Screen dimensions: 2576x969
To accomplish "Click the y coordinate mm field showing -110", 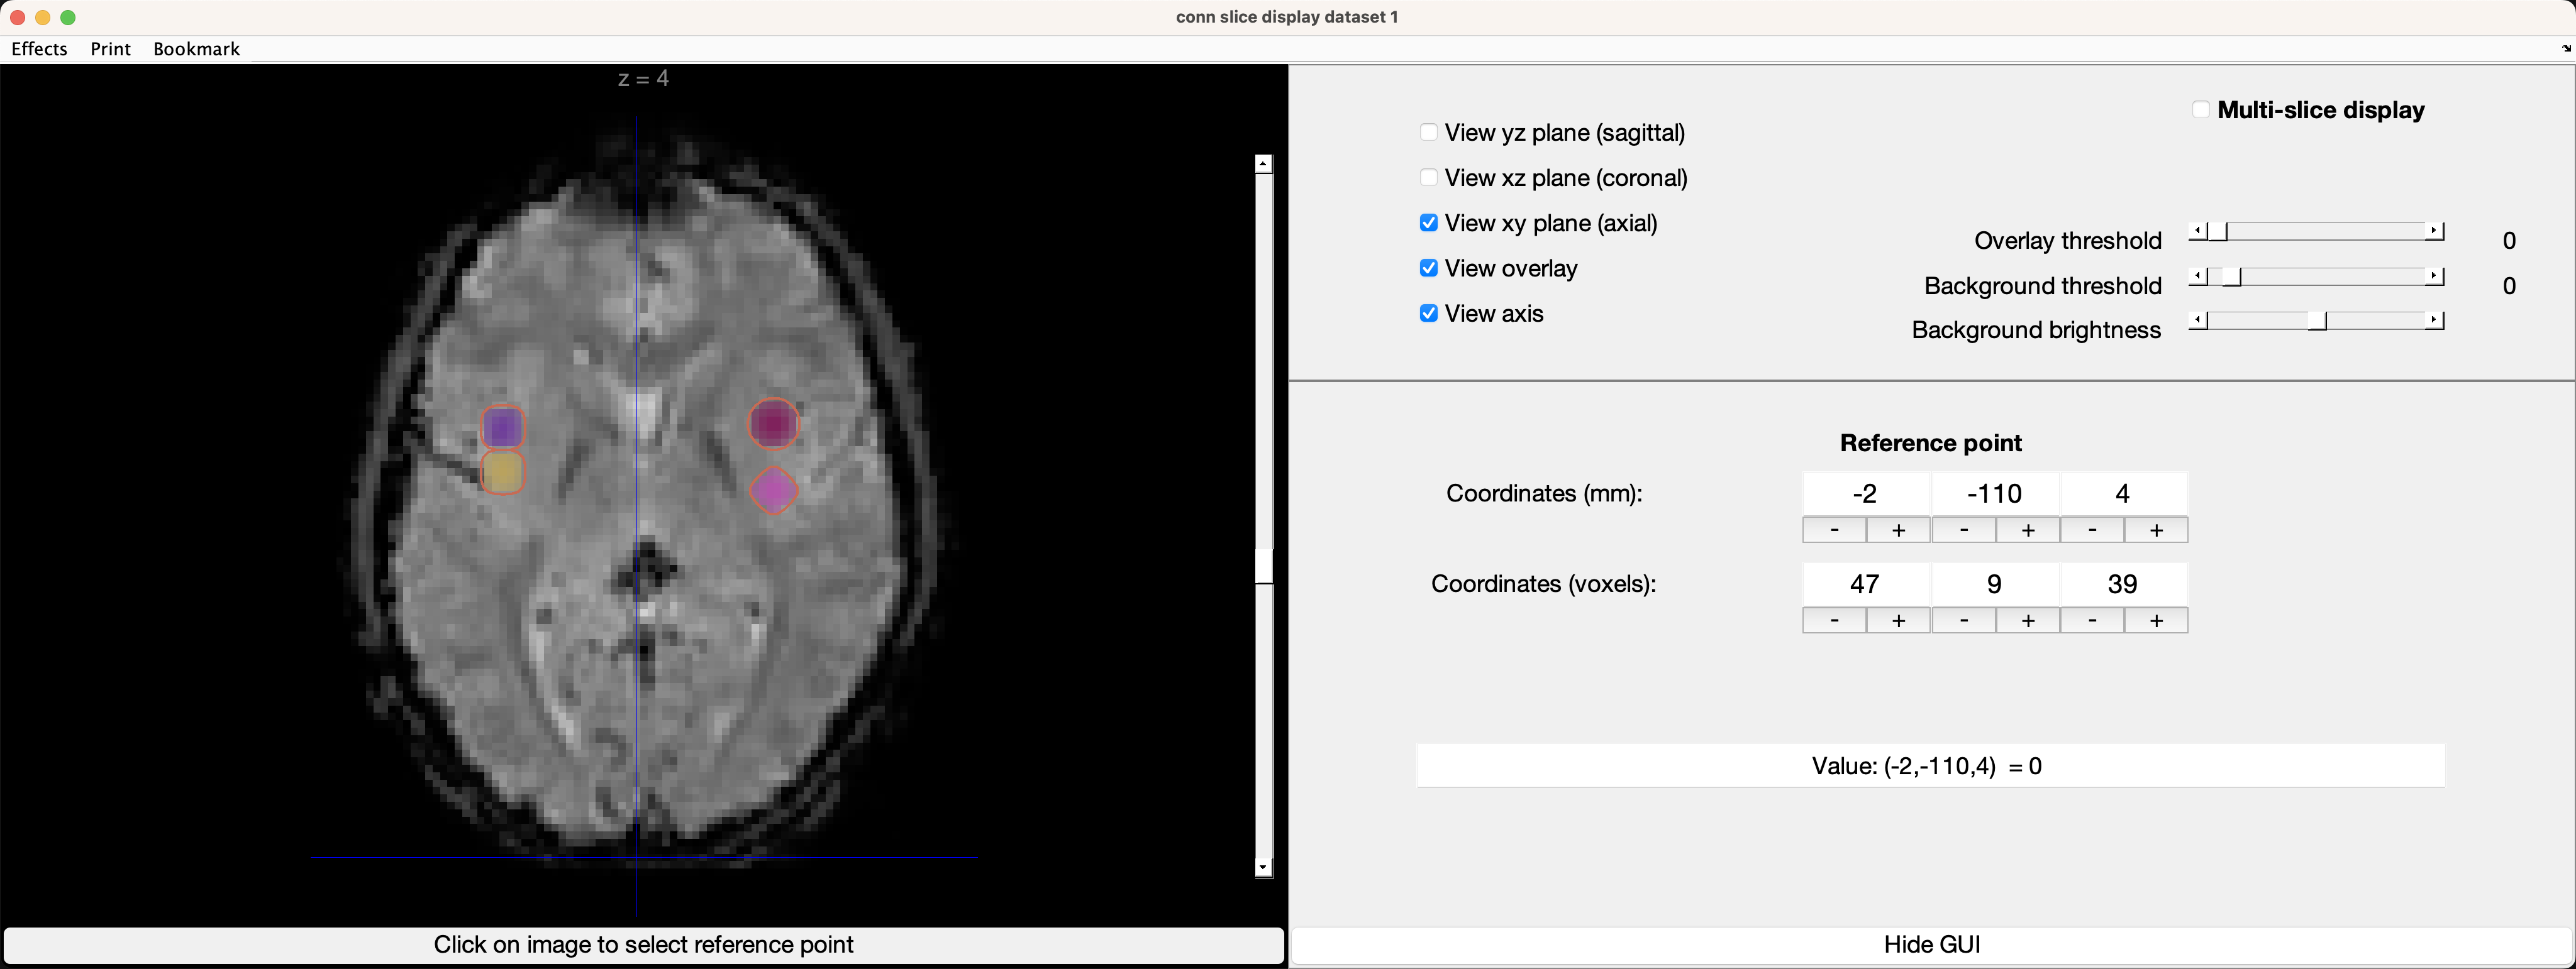I will click(1995, 493).
